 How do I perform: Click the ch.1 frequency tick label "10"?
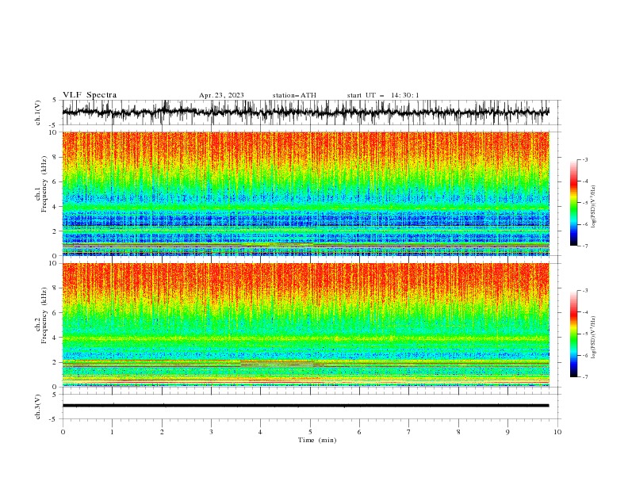click(x=54, y=132)
